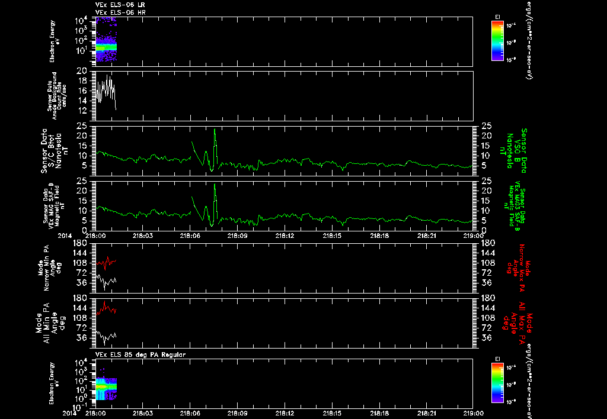Click the white Narrow Min PA angle trace
The image size is (607, 419).
[106, 281]
